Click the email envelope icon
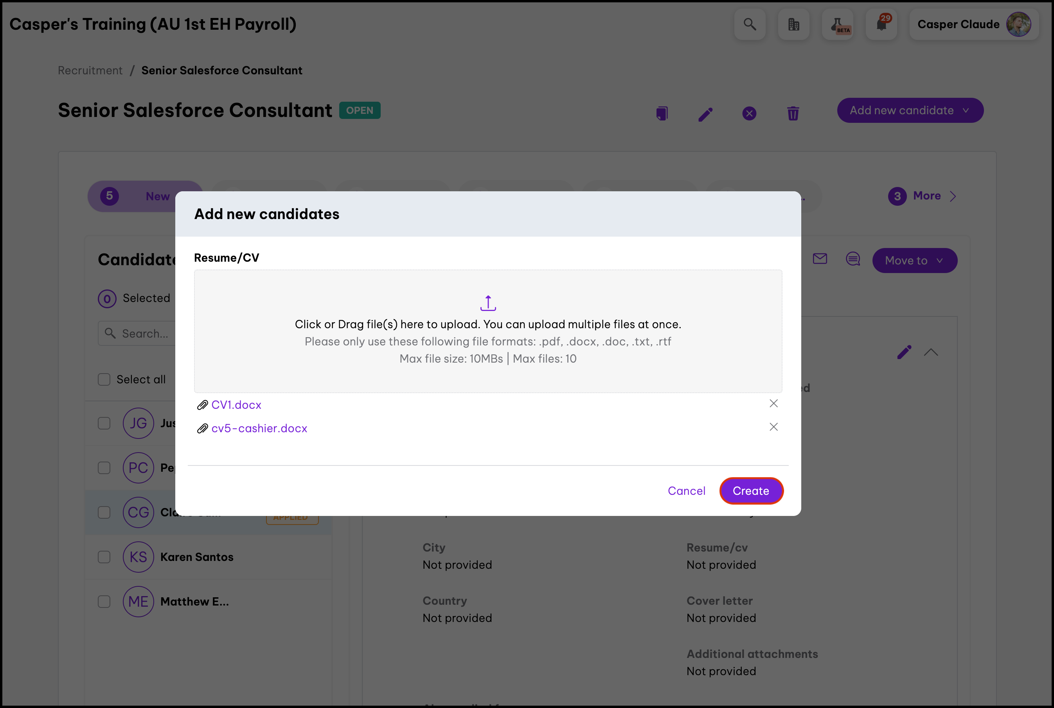This screenshot has height=708, width=1054. click(820, 259)
